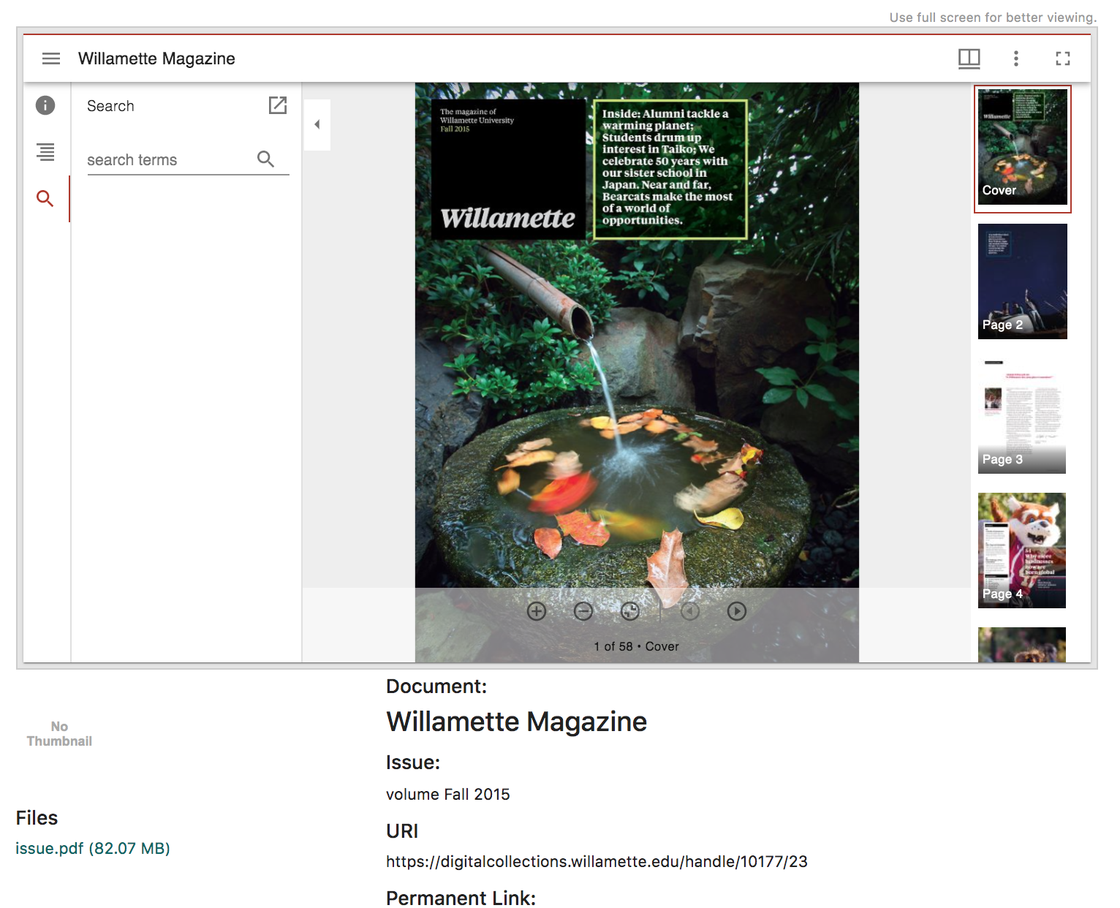Click the Willamette Magazine viewer title

coord(156,58)
